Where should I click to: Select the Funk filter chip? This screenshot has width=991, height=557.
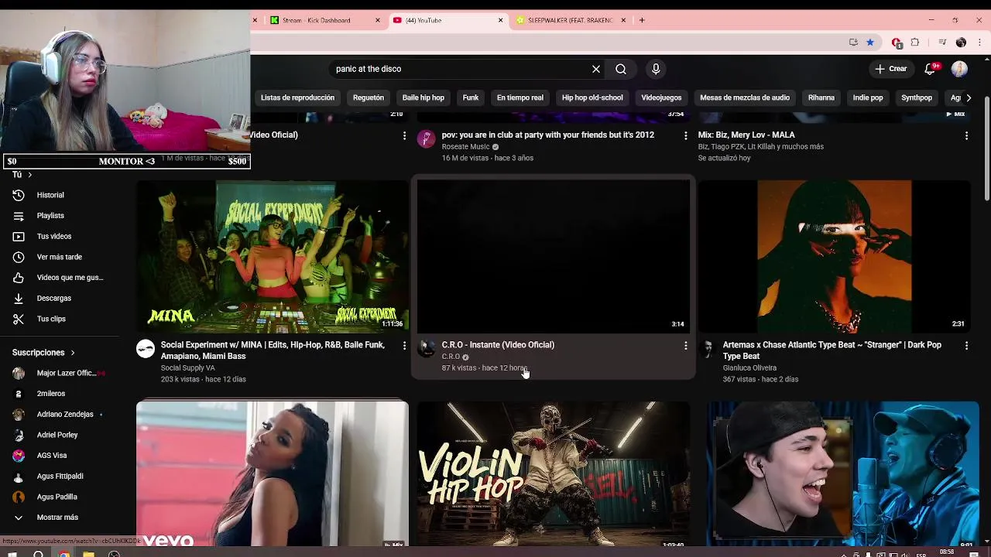[x=471, y=97]
